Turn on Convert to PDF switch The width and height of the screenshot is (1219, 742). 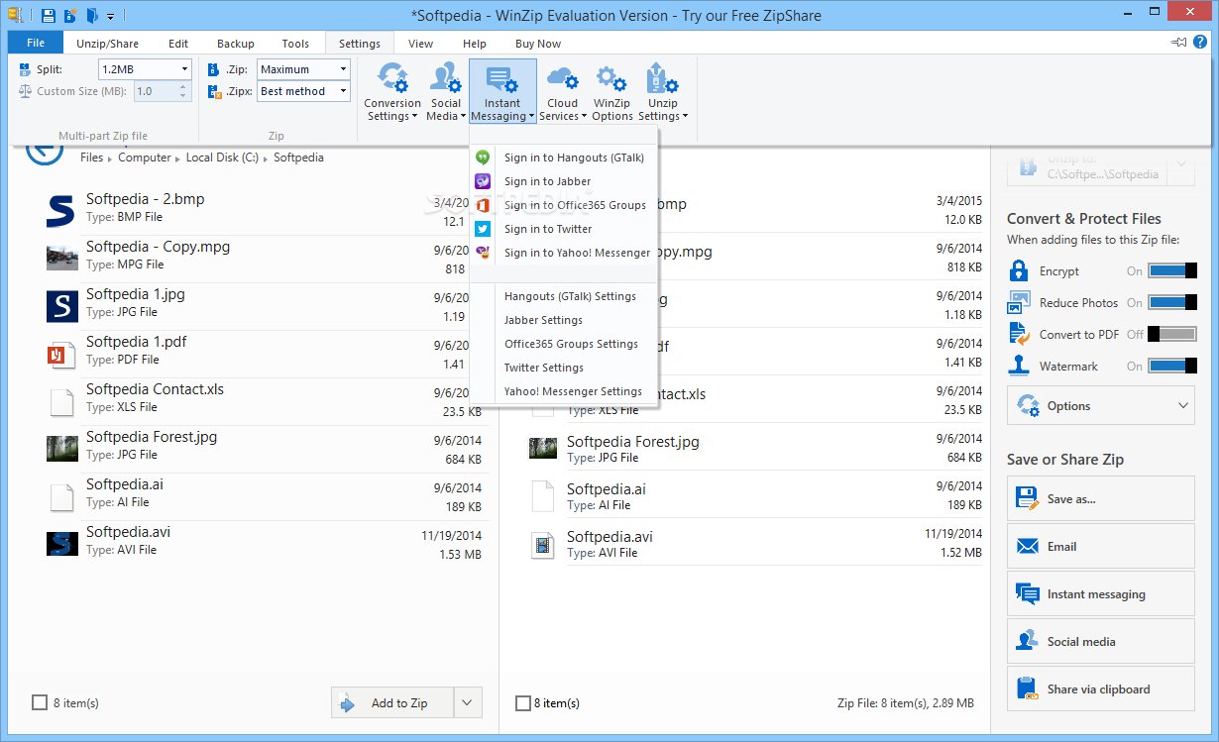pyautogui.click(x=1172, y=334)
